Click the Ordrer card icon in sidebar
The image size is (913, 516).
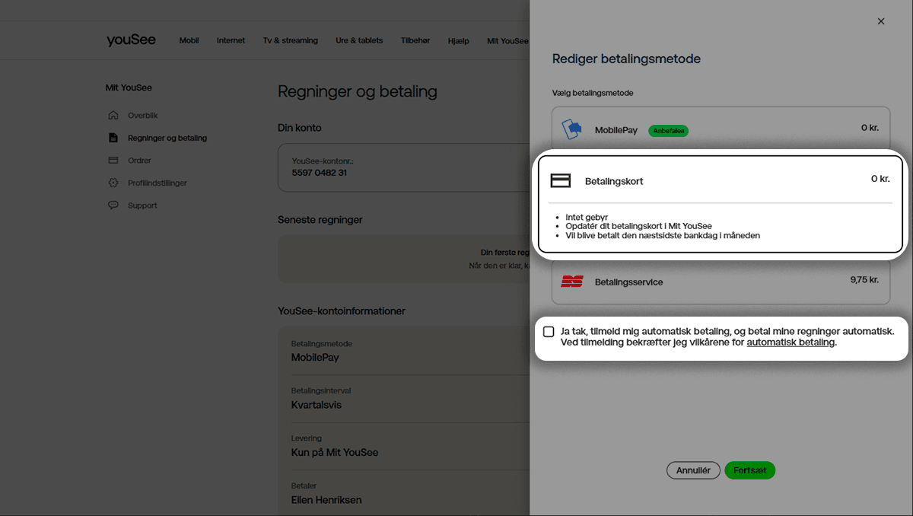pos(113,161)
